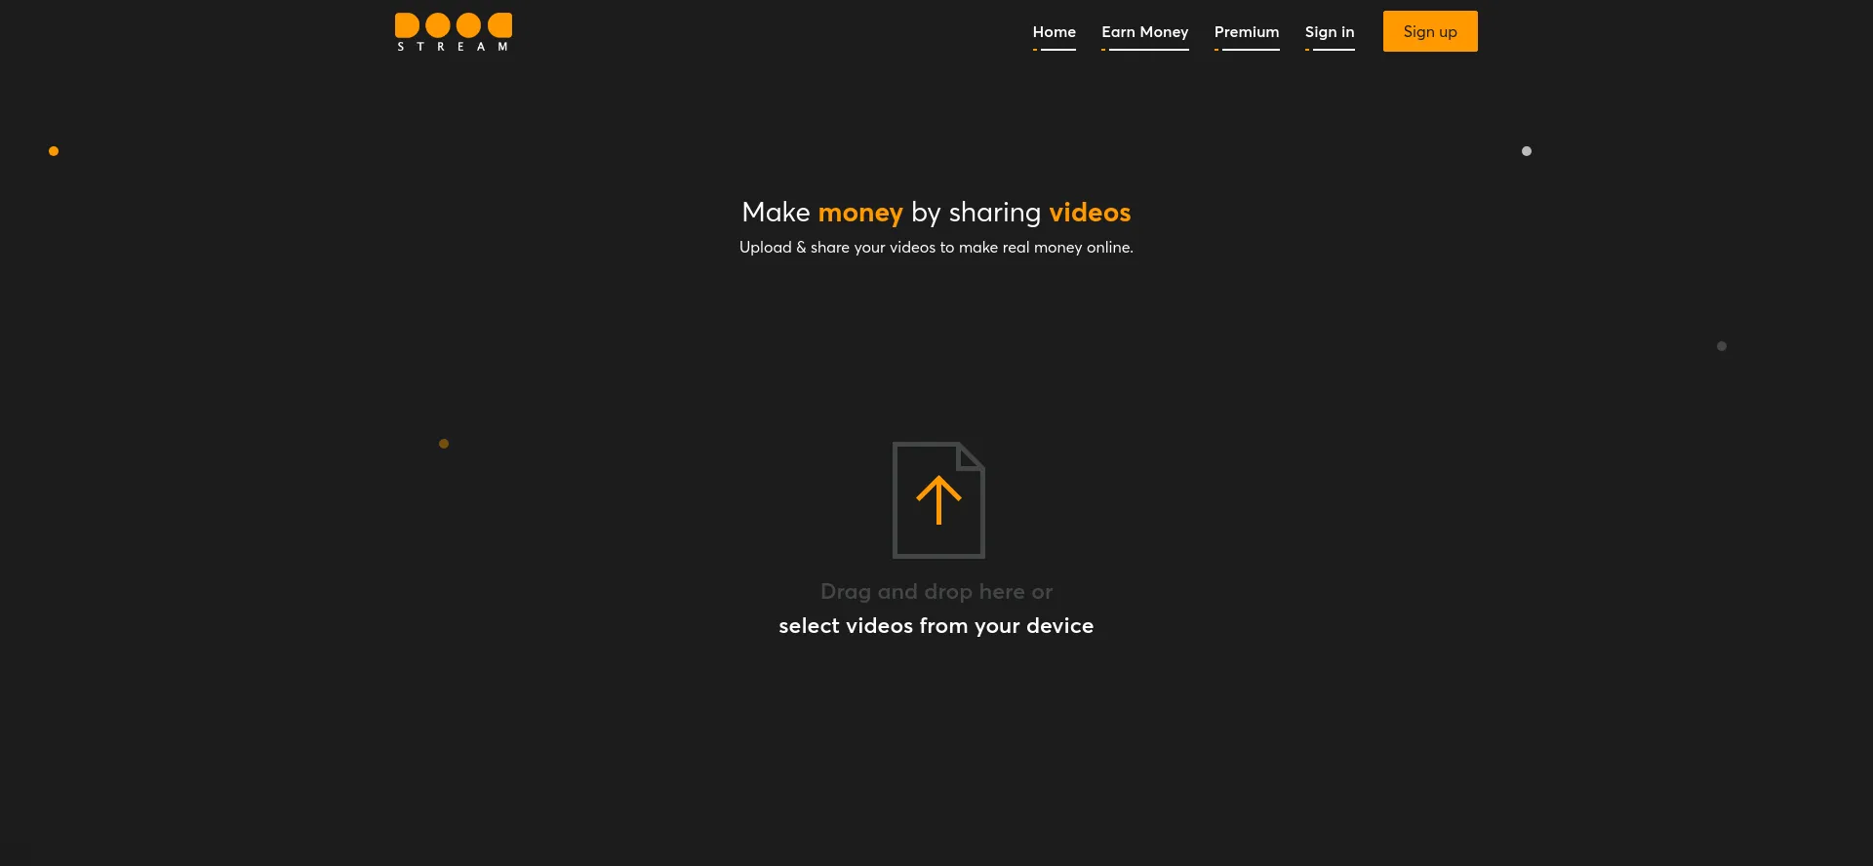Image resolution: width=1873 pixels, height=866 pixels.
Task: Open the Premium page
Action: (x=1246, y=32)
